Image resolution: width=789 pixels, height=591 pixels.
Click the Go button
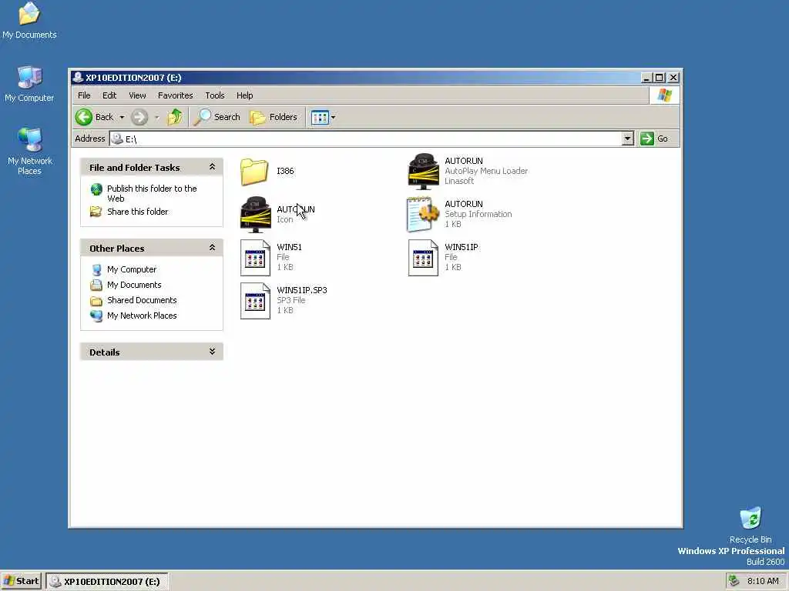tap(655, 139)
